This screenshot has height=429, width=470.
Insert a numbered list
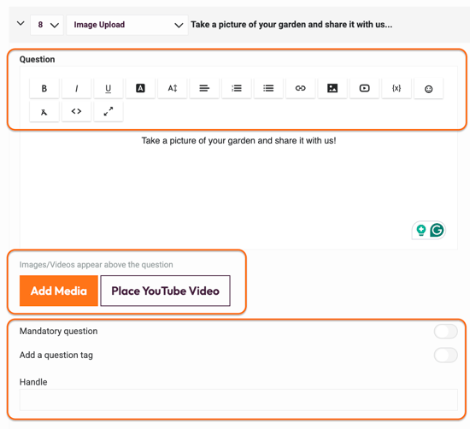tap(237, 88)
